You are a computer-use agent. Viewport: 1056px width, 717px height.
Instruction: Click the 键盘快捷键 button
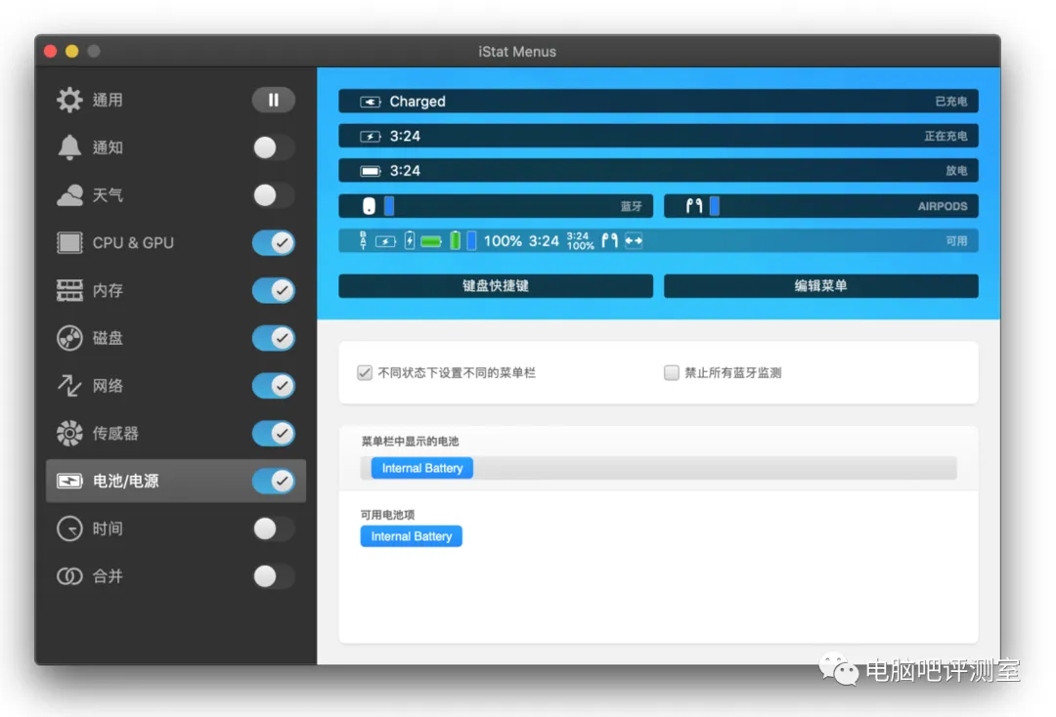pos(496,286)
